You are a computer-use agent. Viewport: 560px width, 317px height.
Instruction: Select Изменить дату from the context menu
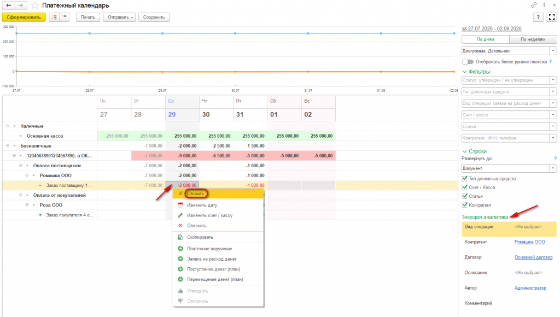[218, 206]
